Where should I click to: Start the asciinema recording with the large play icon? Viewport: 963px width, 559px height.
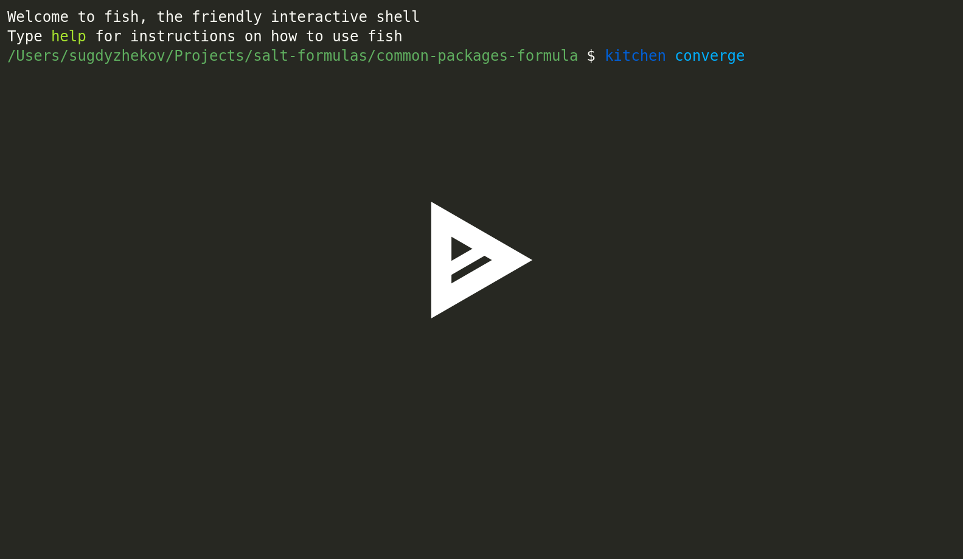(481, 260)
